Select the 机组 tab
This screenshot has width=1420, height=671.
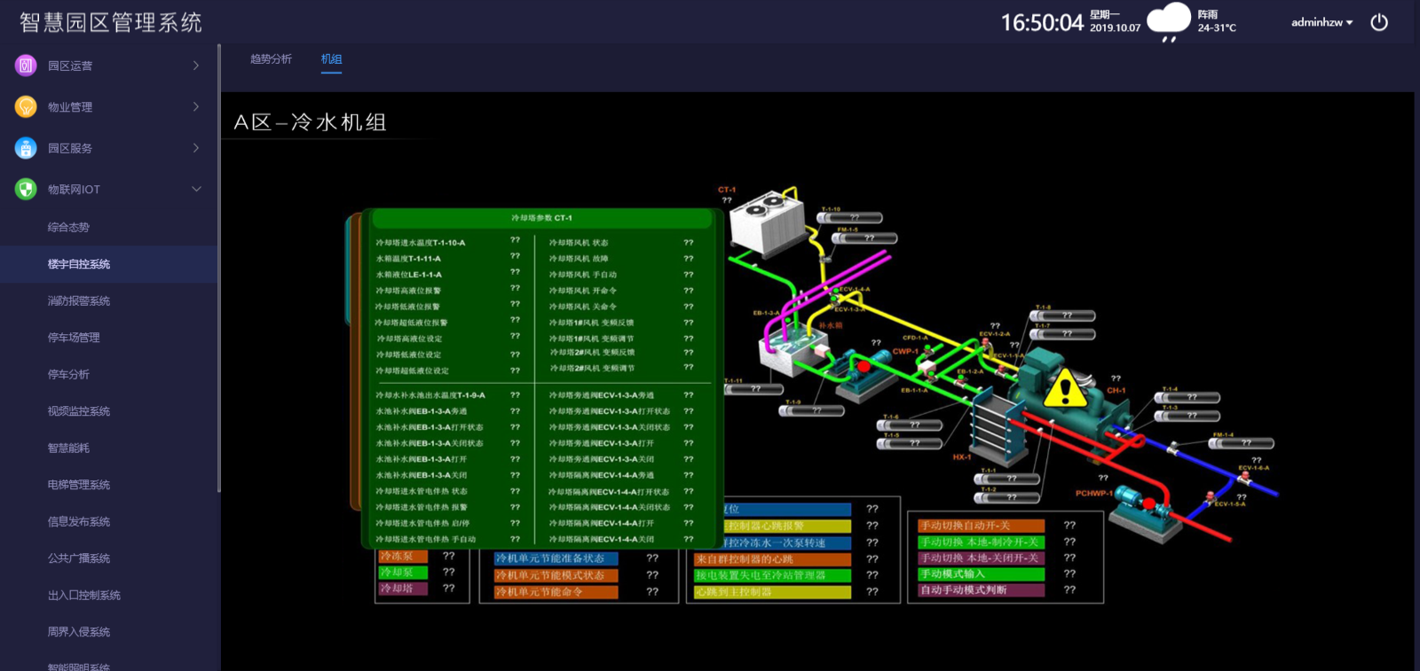point(331,59)
